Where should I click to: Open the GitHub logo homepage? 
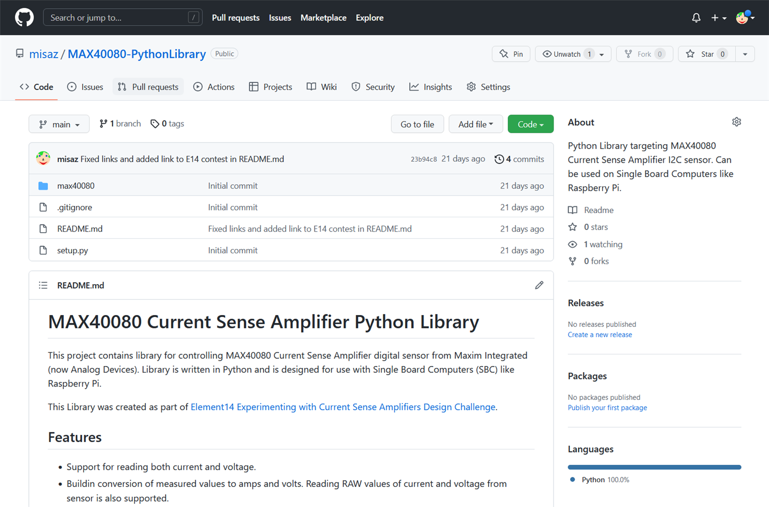[x=24, y=18]
